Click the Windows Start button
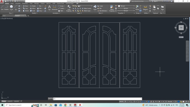This screenshot has width=190, height=107. click(2, 105)
